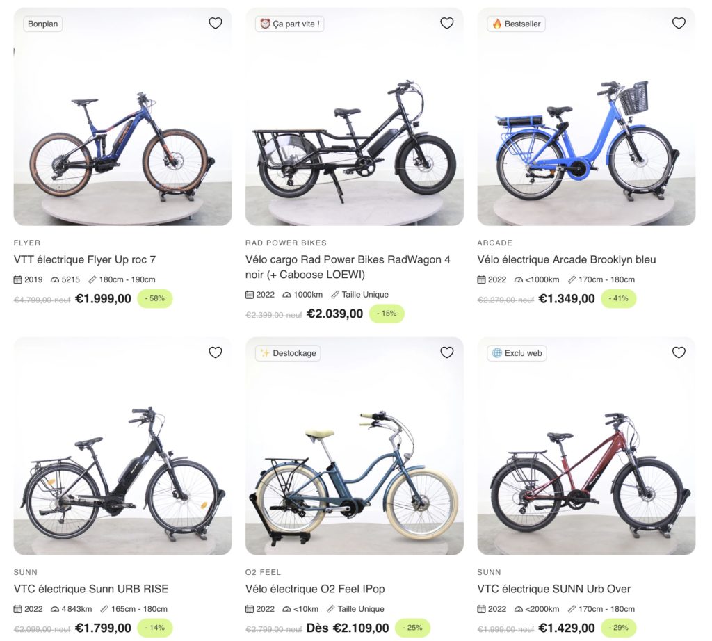Click the Bonplan badge
Viewport: 712px width, 641px height.
point(43,24)
